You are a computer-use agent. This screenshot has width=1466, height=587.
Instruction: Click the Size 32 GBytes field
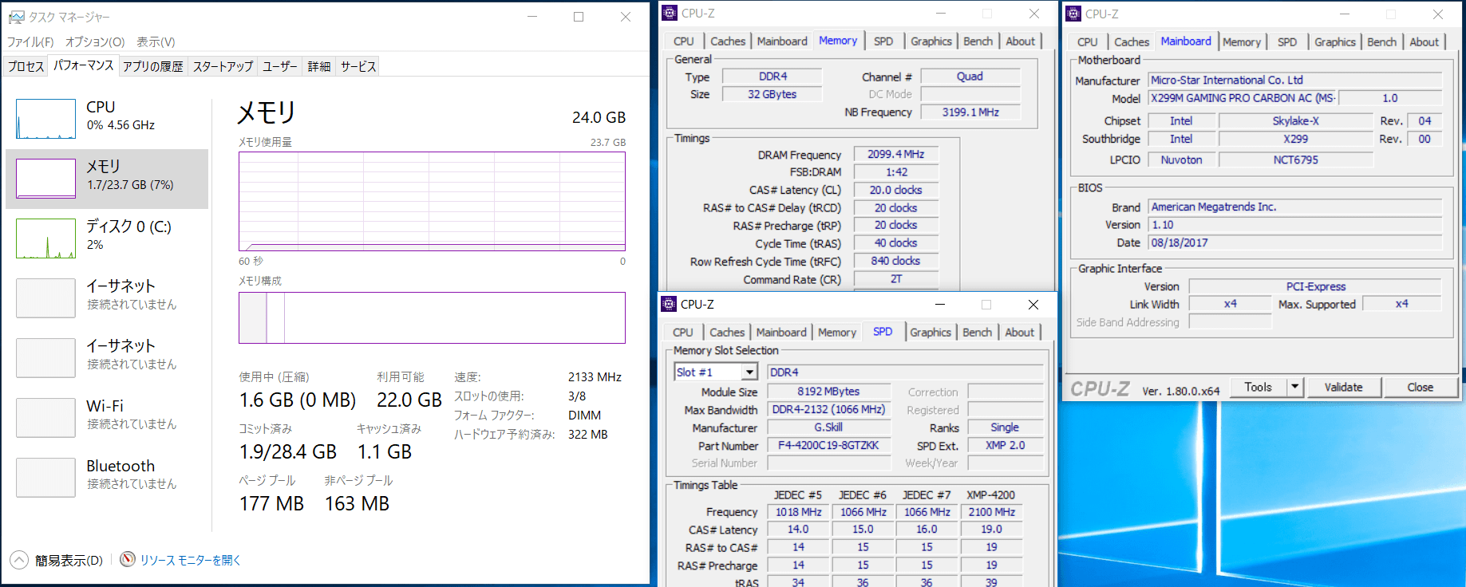(773, 94)
